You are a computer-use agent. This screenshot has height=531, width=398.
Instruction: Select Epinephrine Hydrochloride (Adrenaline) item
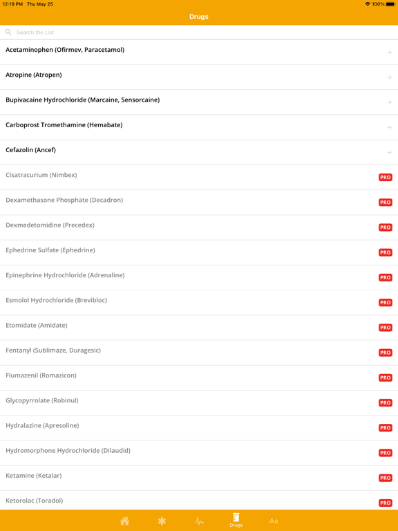(199, 278)
